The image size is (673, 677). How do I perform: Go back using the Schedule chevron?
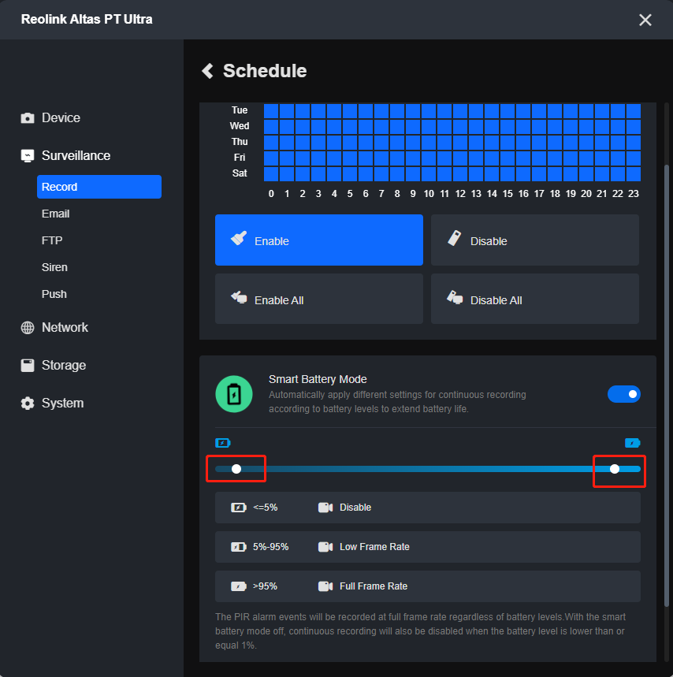pyautogui.click(x=207, y=71)
